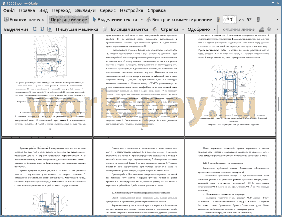Open the Файл menu
This screenshot has height=217, width=282.
[9, 10]
